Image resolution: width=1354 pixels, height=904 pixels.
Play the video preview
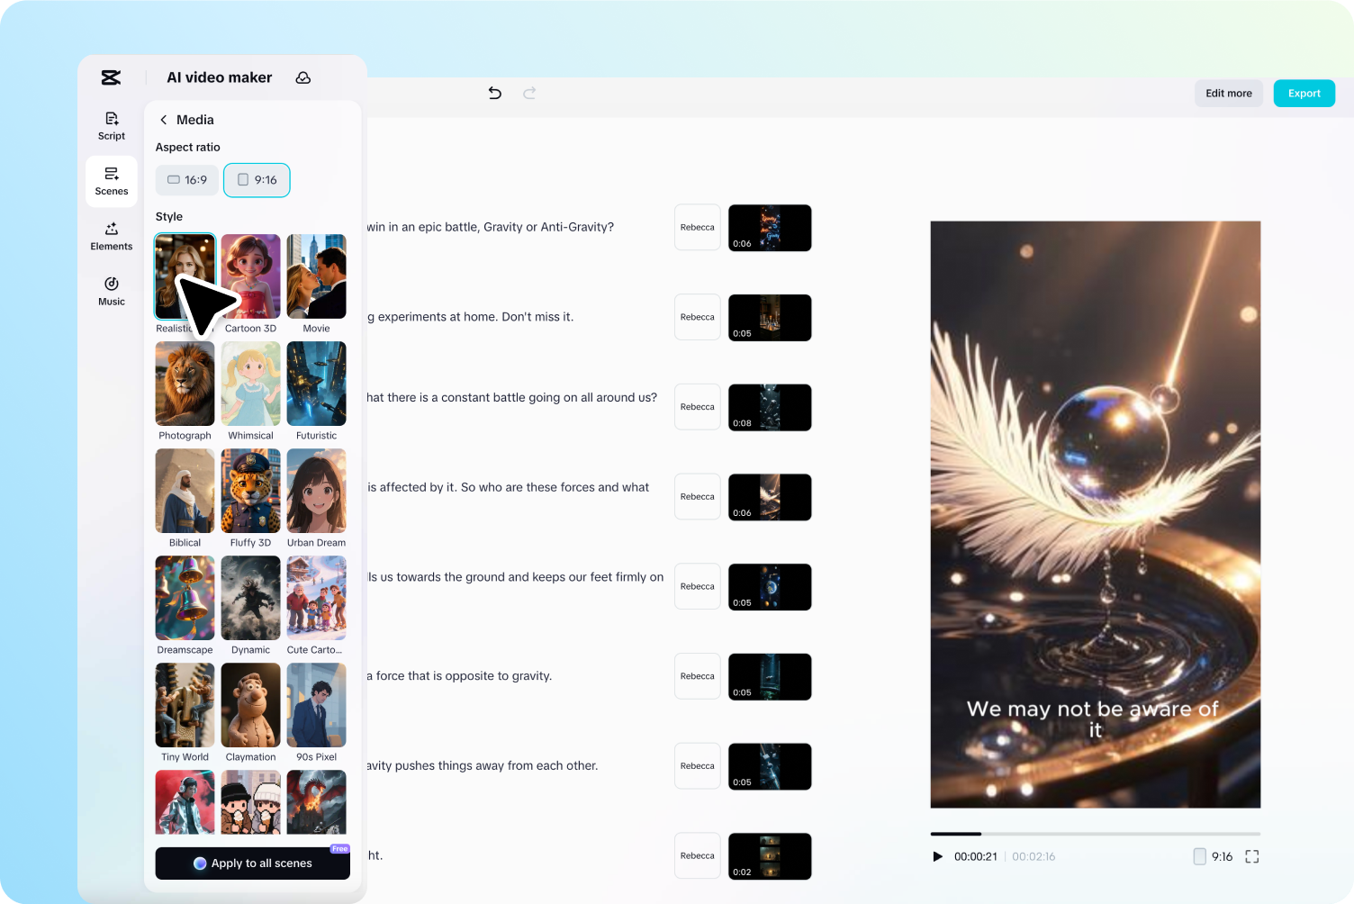click(x=938, y=856)
